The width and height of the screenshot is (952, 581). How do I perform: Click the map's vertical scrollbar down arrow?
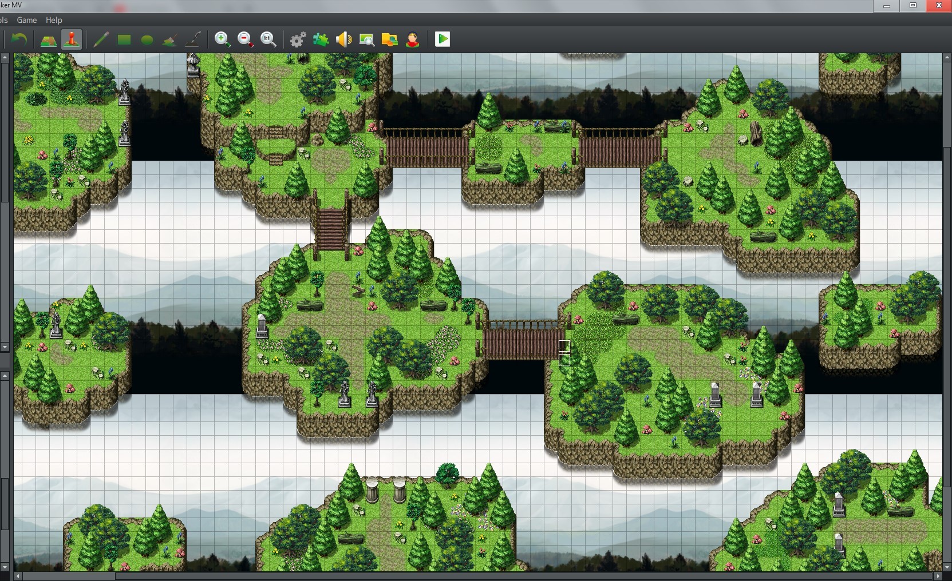(947, 567)
